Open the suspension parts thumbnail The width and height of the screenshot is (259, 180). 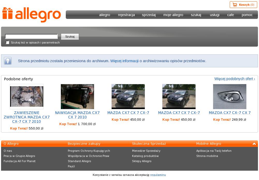pos(27,96)
